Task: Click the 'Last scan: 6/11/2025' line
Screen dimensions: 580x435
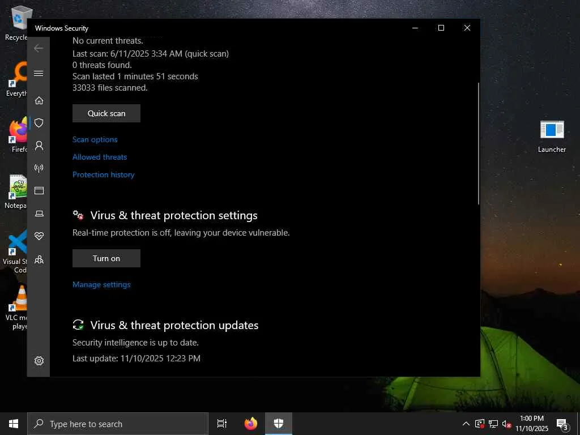Action: click(151, 54)
